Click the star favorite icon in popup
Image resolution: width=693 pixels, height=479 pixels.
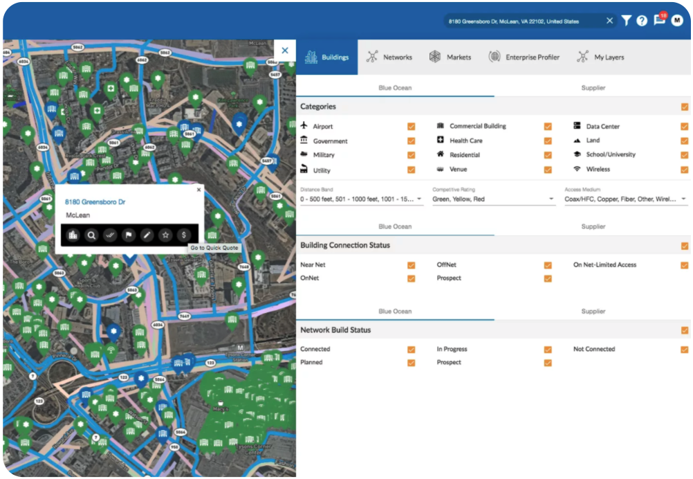[165, 235]
